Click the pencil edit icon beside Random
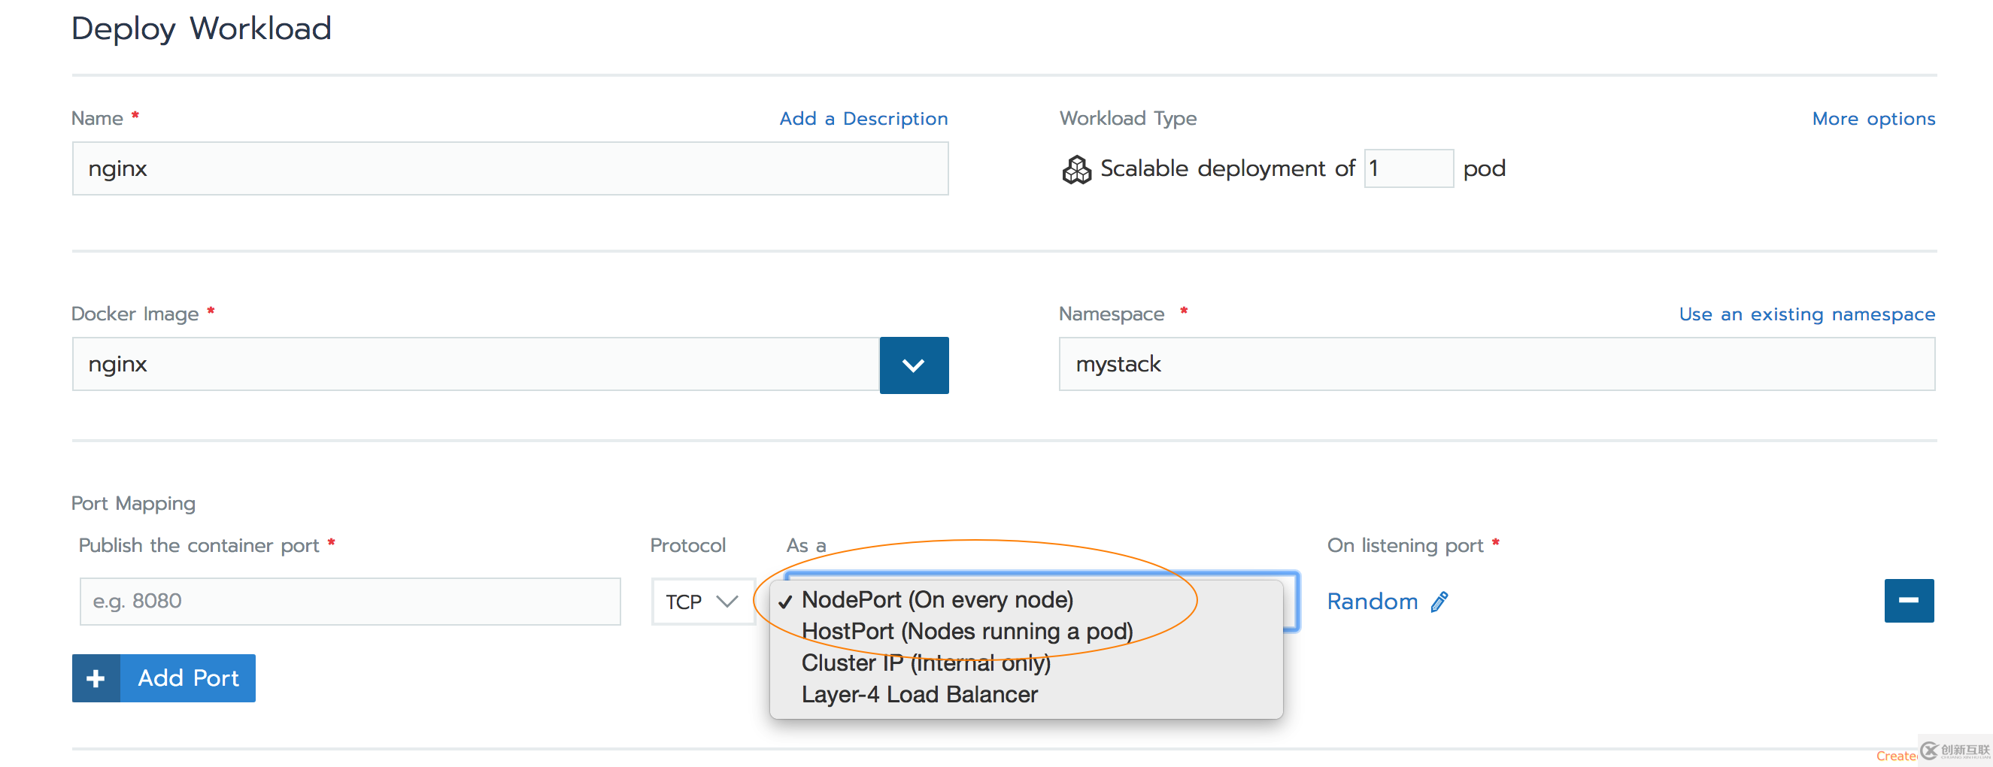The width and height of the screenshot is (1993, 767). [x=1439, y=602]
